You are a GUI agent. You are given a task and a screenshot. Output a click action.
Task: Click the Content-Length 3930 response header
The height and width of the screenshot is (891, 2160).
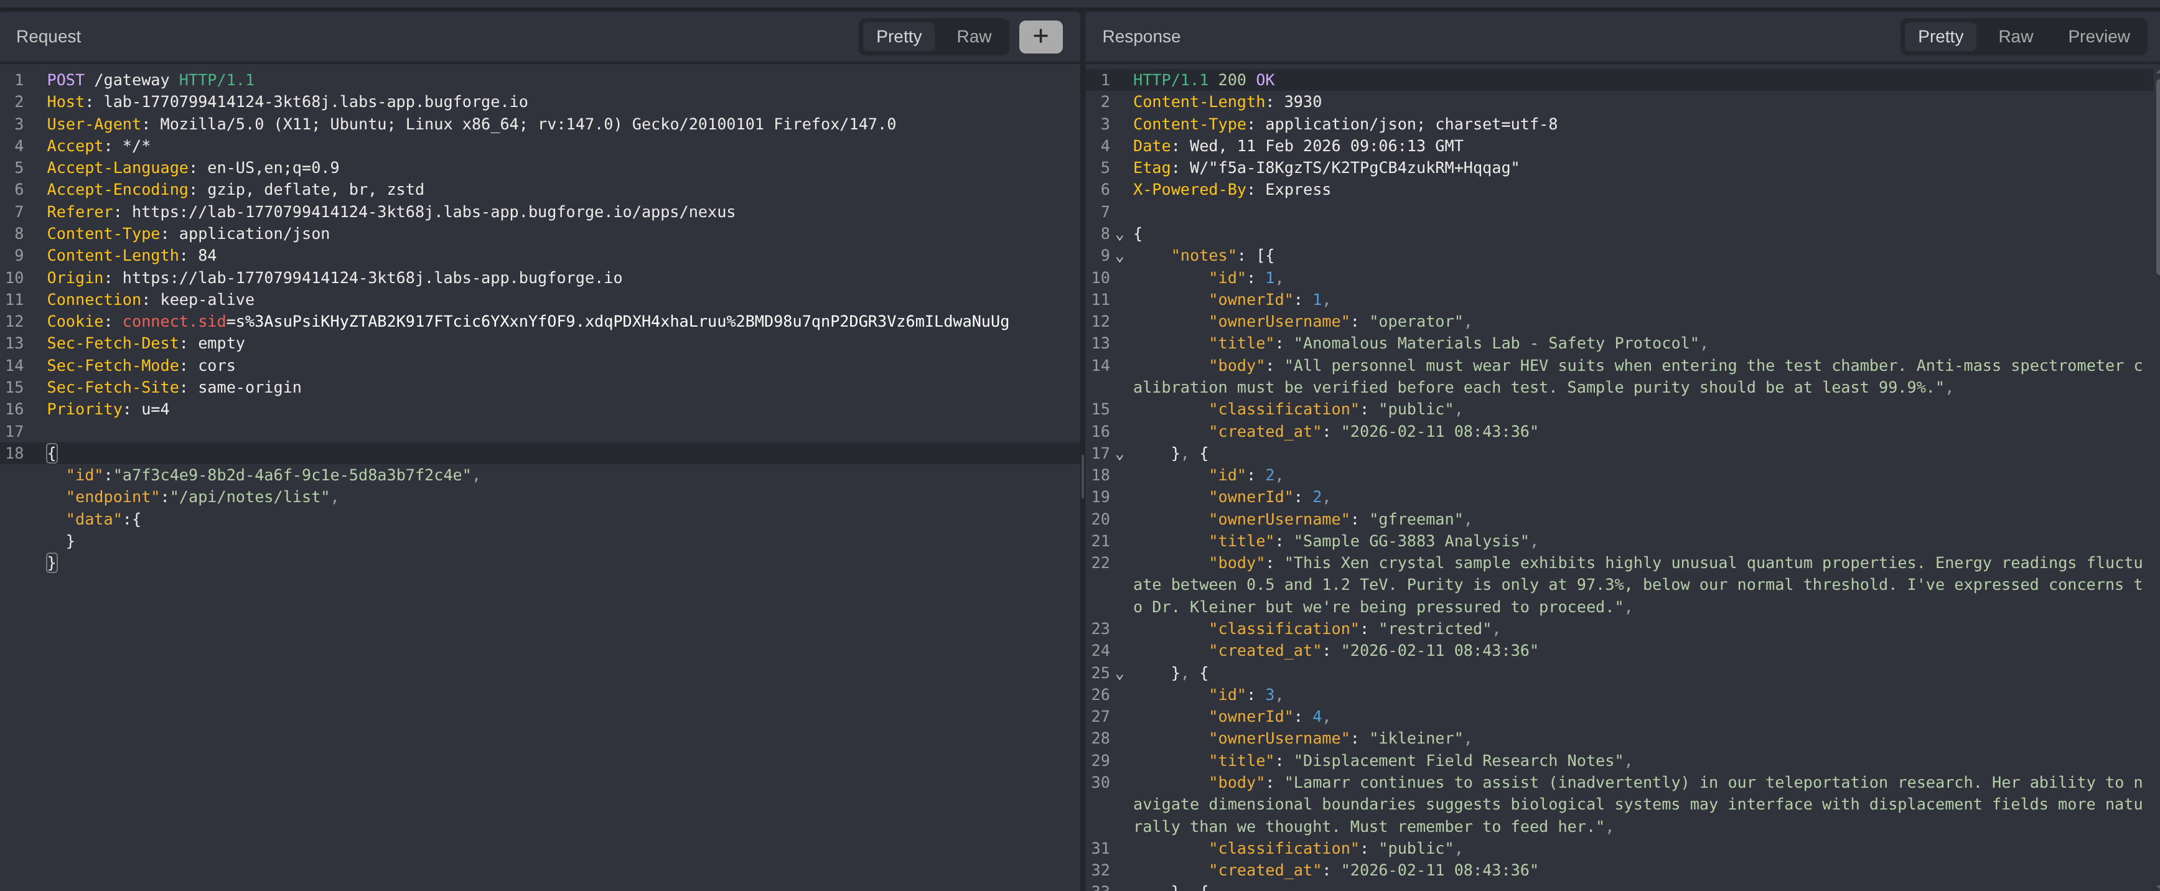(x=1227, y=101)
